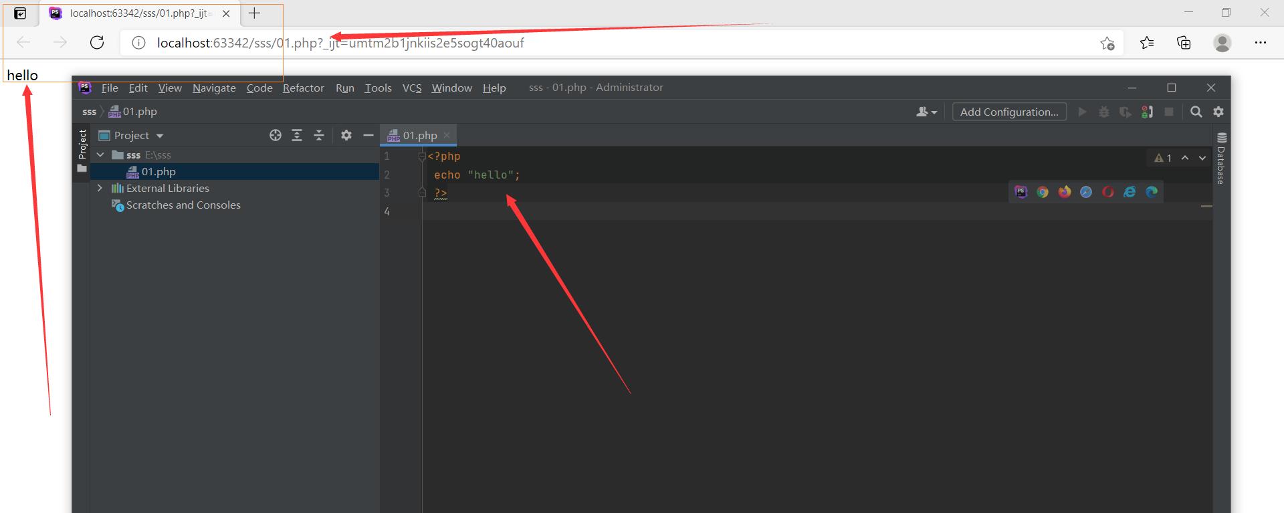Screen dimensions: 1284x513
Task: Open the Edit menu
Action: coord(138,88)
